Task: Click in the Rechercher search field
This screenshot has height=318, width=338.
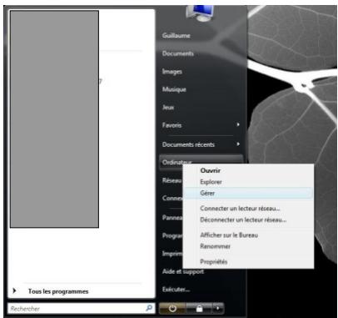Action: [x=81, y=308]
